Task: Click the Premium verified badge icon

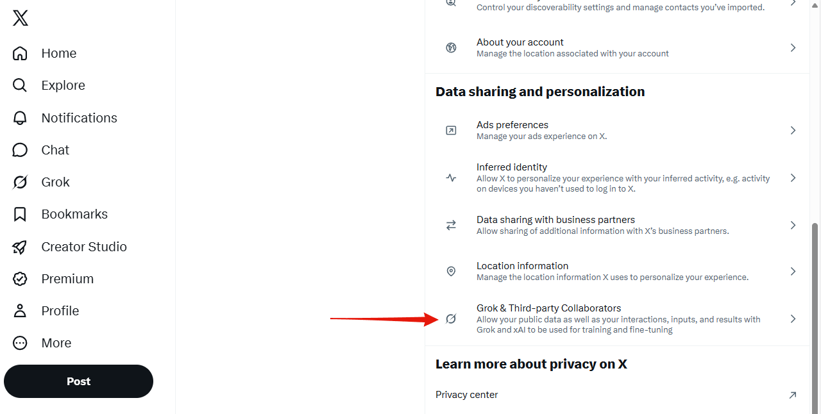Action: pos(20,279)
